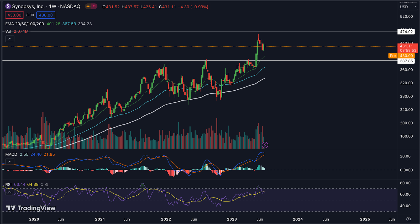420x224 pixels.
Task: Click the blue 438.00 buy button
Action: (46, 15)
